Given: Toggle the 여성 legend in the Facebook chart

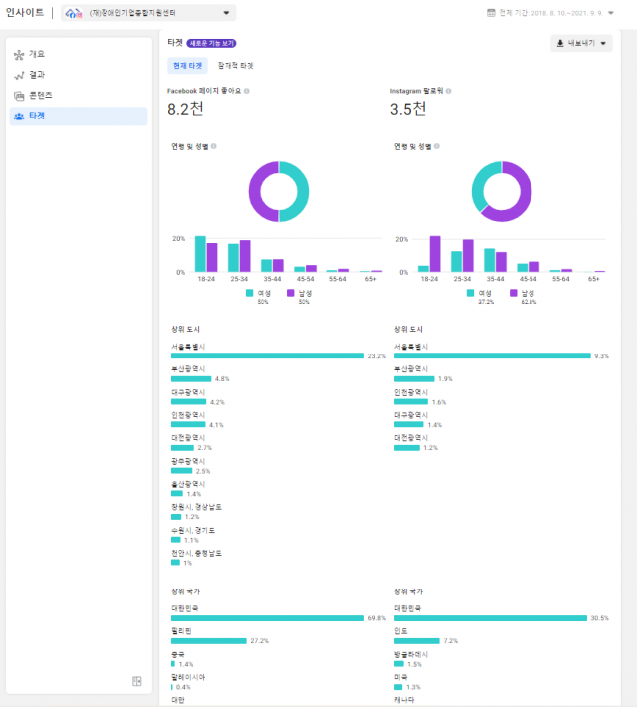Looking at the screenshot, I should (x=257, y=293).
